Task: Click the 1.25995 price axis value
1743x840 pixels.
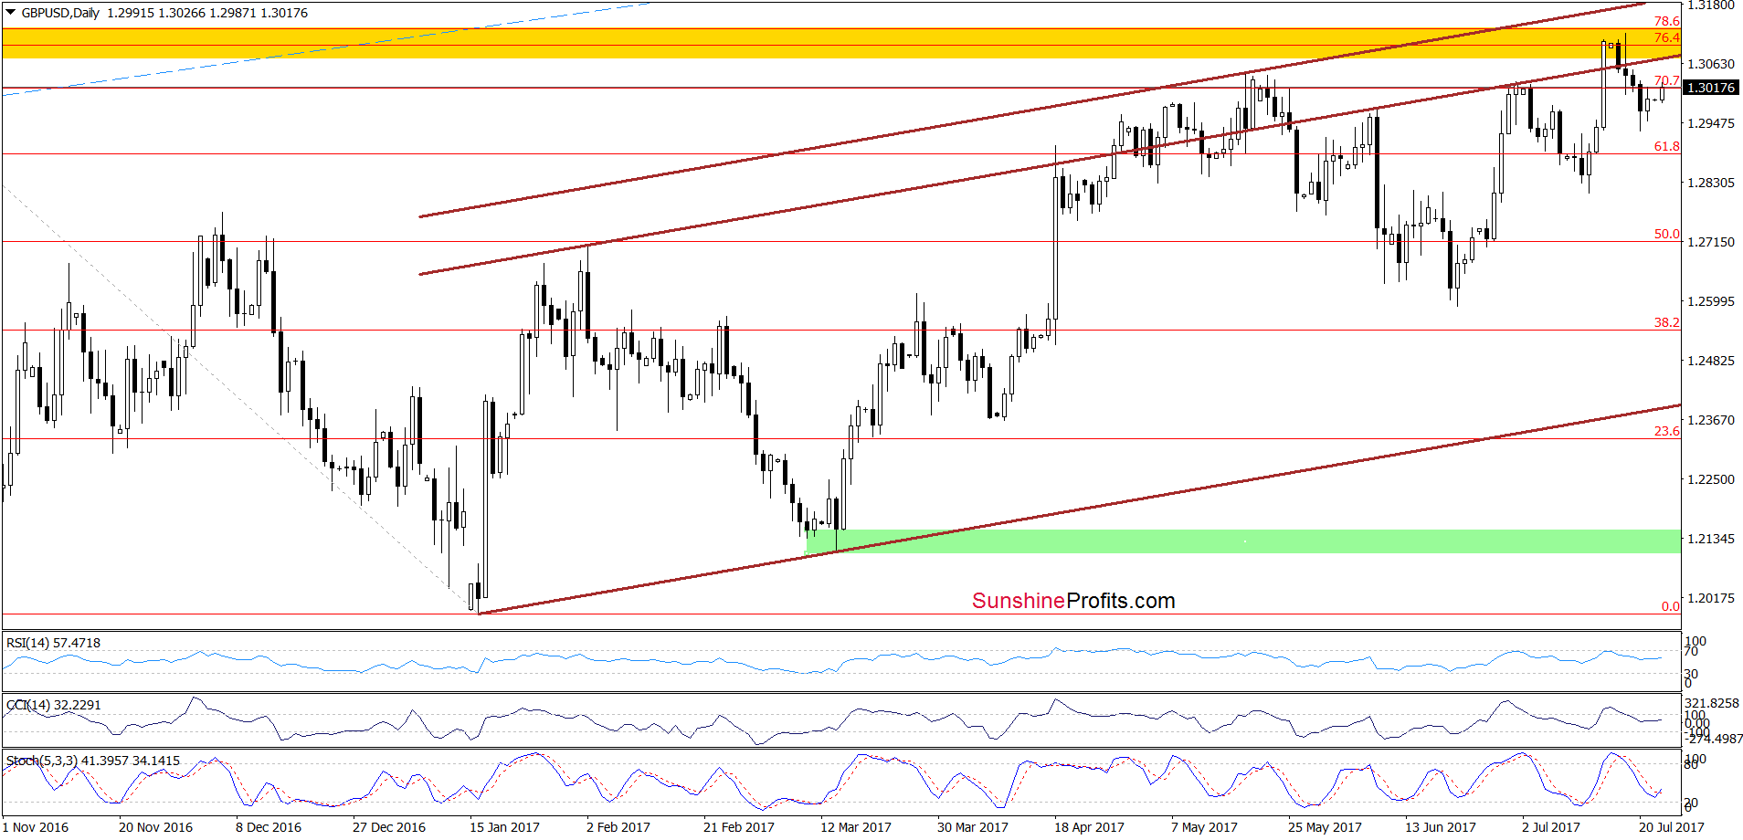Action: tap(1711, 301)
